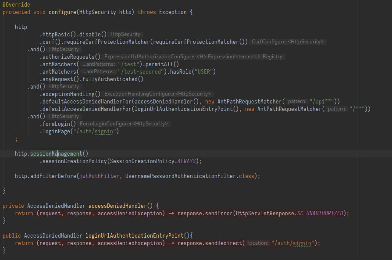Click sessionCreationPolicy method call
392x260 pixels.
[75, 161]
